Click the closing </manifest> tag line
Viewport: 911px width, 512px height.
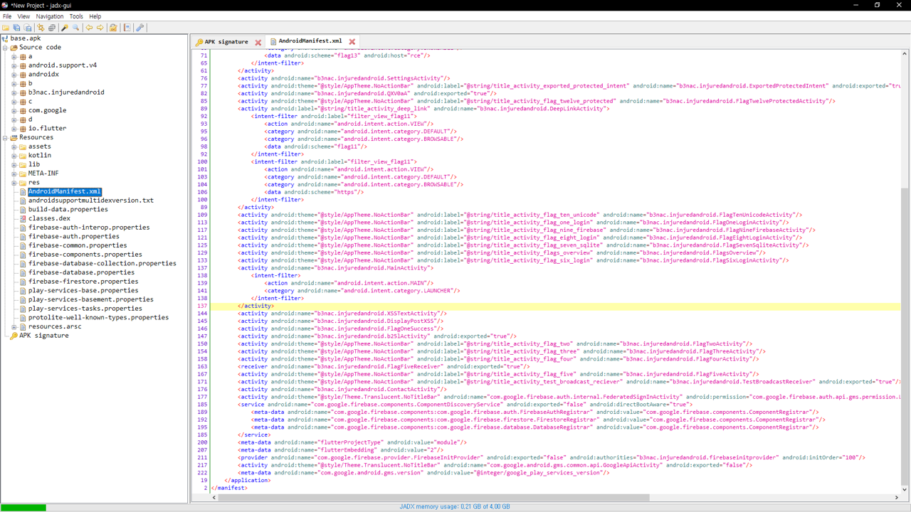pyautogui.click(x=229, y=488)
